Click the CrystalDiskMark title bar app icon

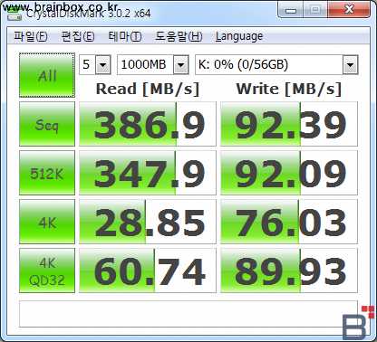(x=14, y=14)
